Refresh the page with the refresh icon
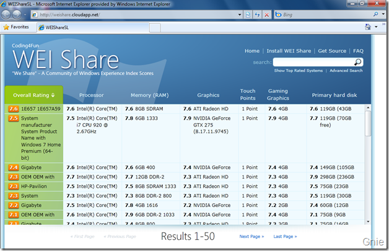This screenshot has height=251, width=389. pos(257,15)
